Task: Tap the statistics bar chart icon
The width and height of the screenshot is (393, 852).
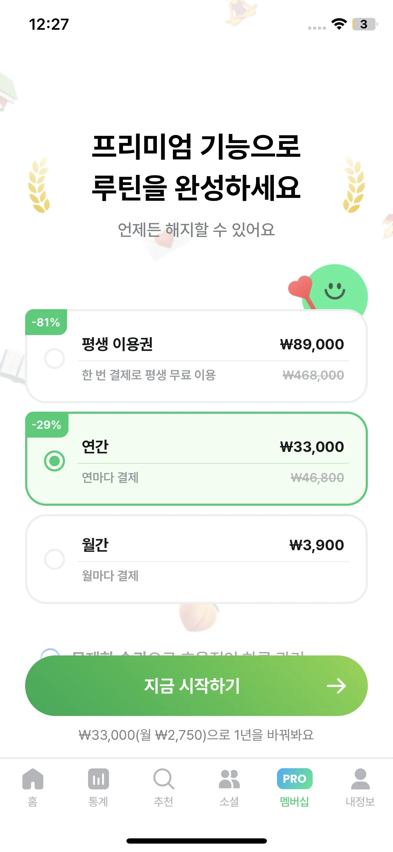Action: point(98,779)
